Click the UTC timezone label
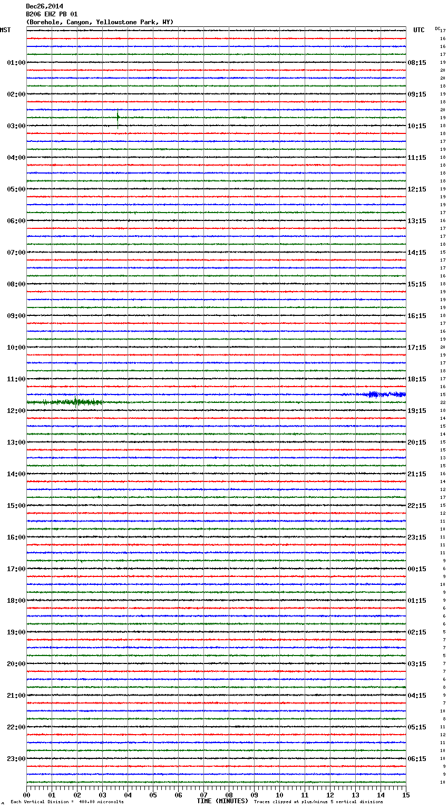The image size is (448, 809). coord(419,30)
